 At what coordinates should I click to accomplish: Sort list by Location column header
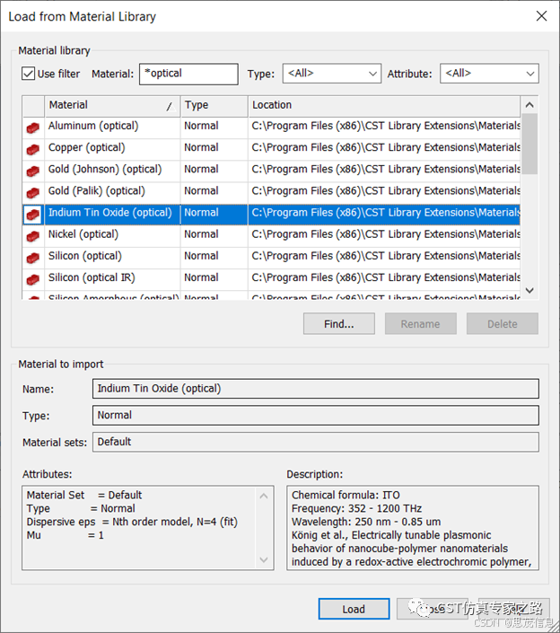point(384,105)
